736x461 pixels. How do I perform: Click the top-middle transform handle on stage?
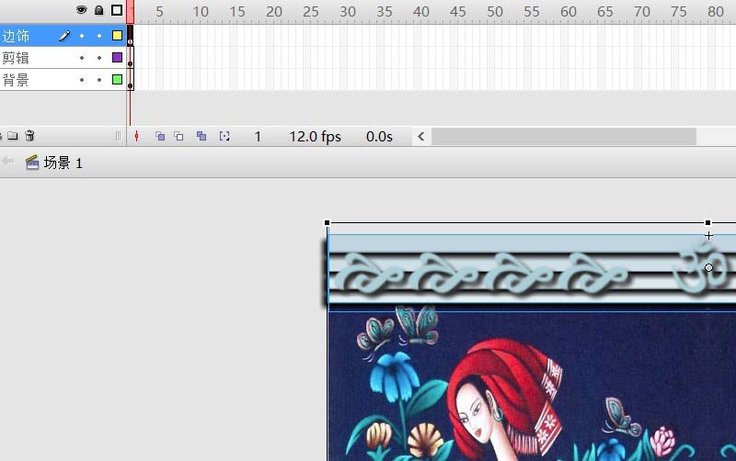[x=707, y=222]
